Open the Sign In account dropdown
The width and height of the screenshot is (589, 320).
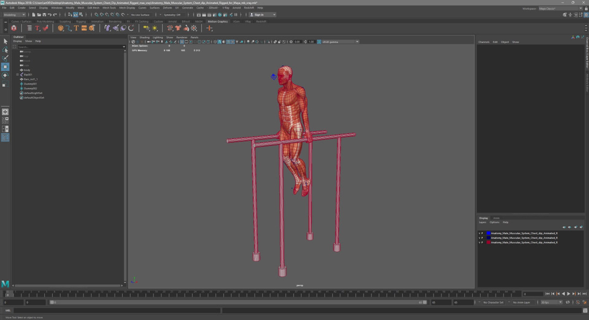pyautogui.click(x=263, y=15)
